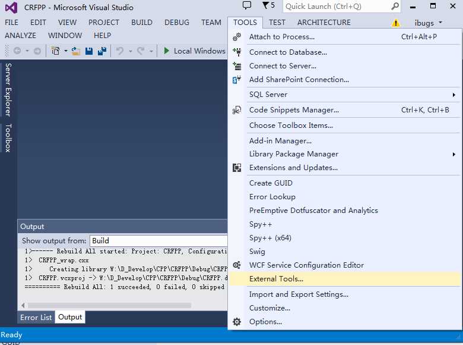Open the New Project dropdown arrow
The height and width of the screenshot is (345, 463).
click(x=65, y=51)
